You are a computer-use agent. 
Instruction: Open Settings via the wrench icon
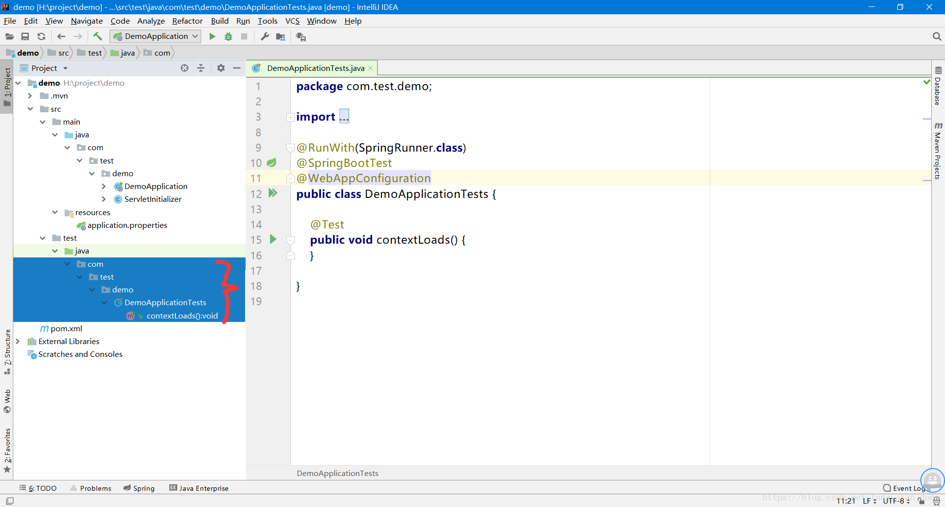click(265, 36)
